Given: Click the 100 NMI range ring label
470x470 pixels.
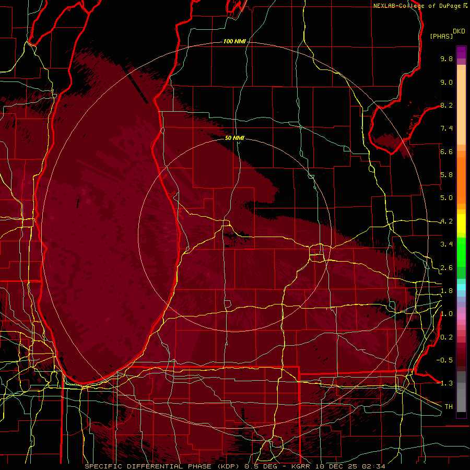Looking at the screenshot, I should [x=234, y=41].
